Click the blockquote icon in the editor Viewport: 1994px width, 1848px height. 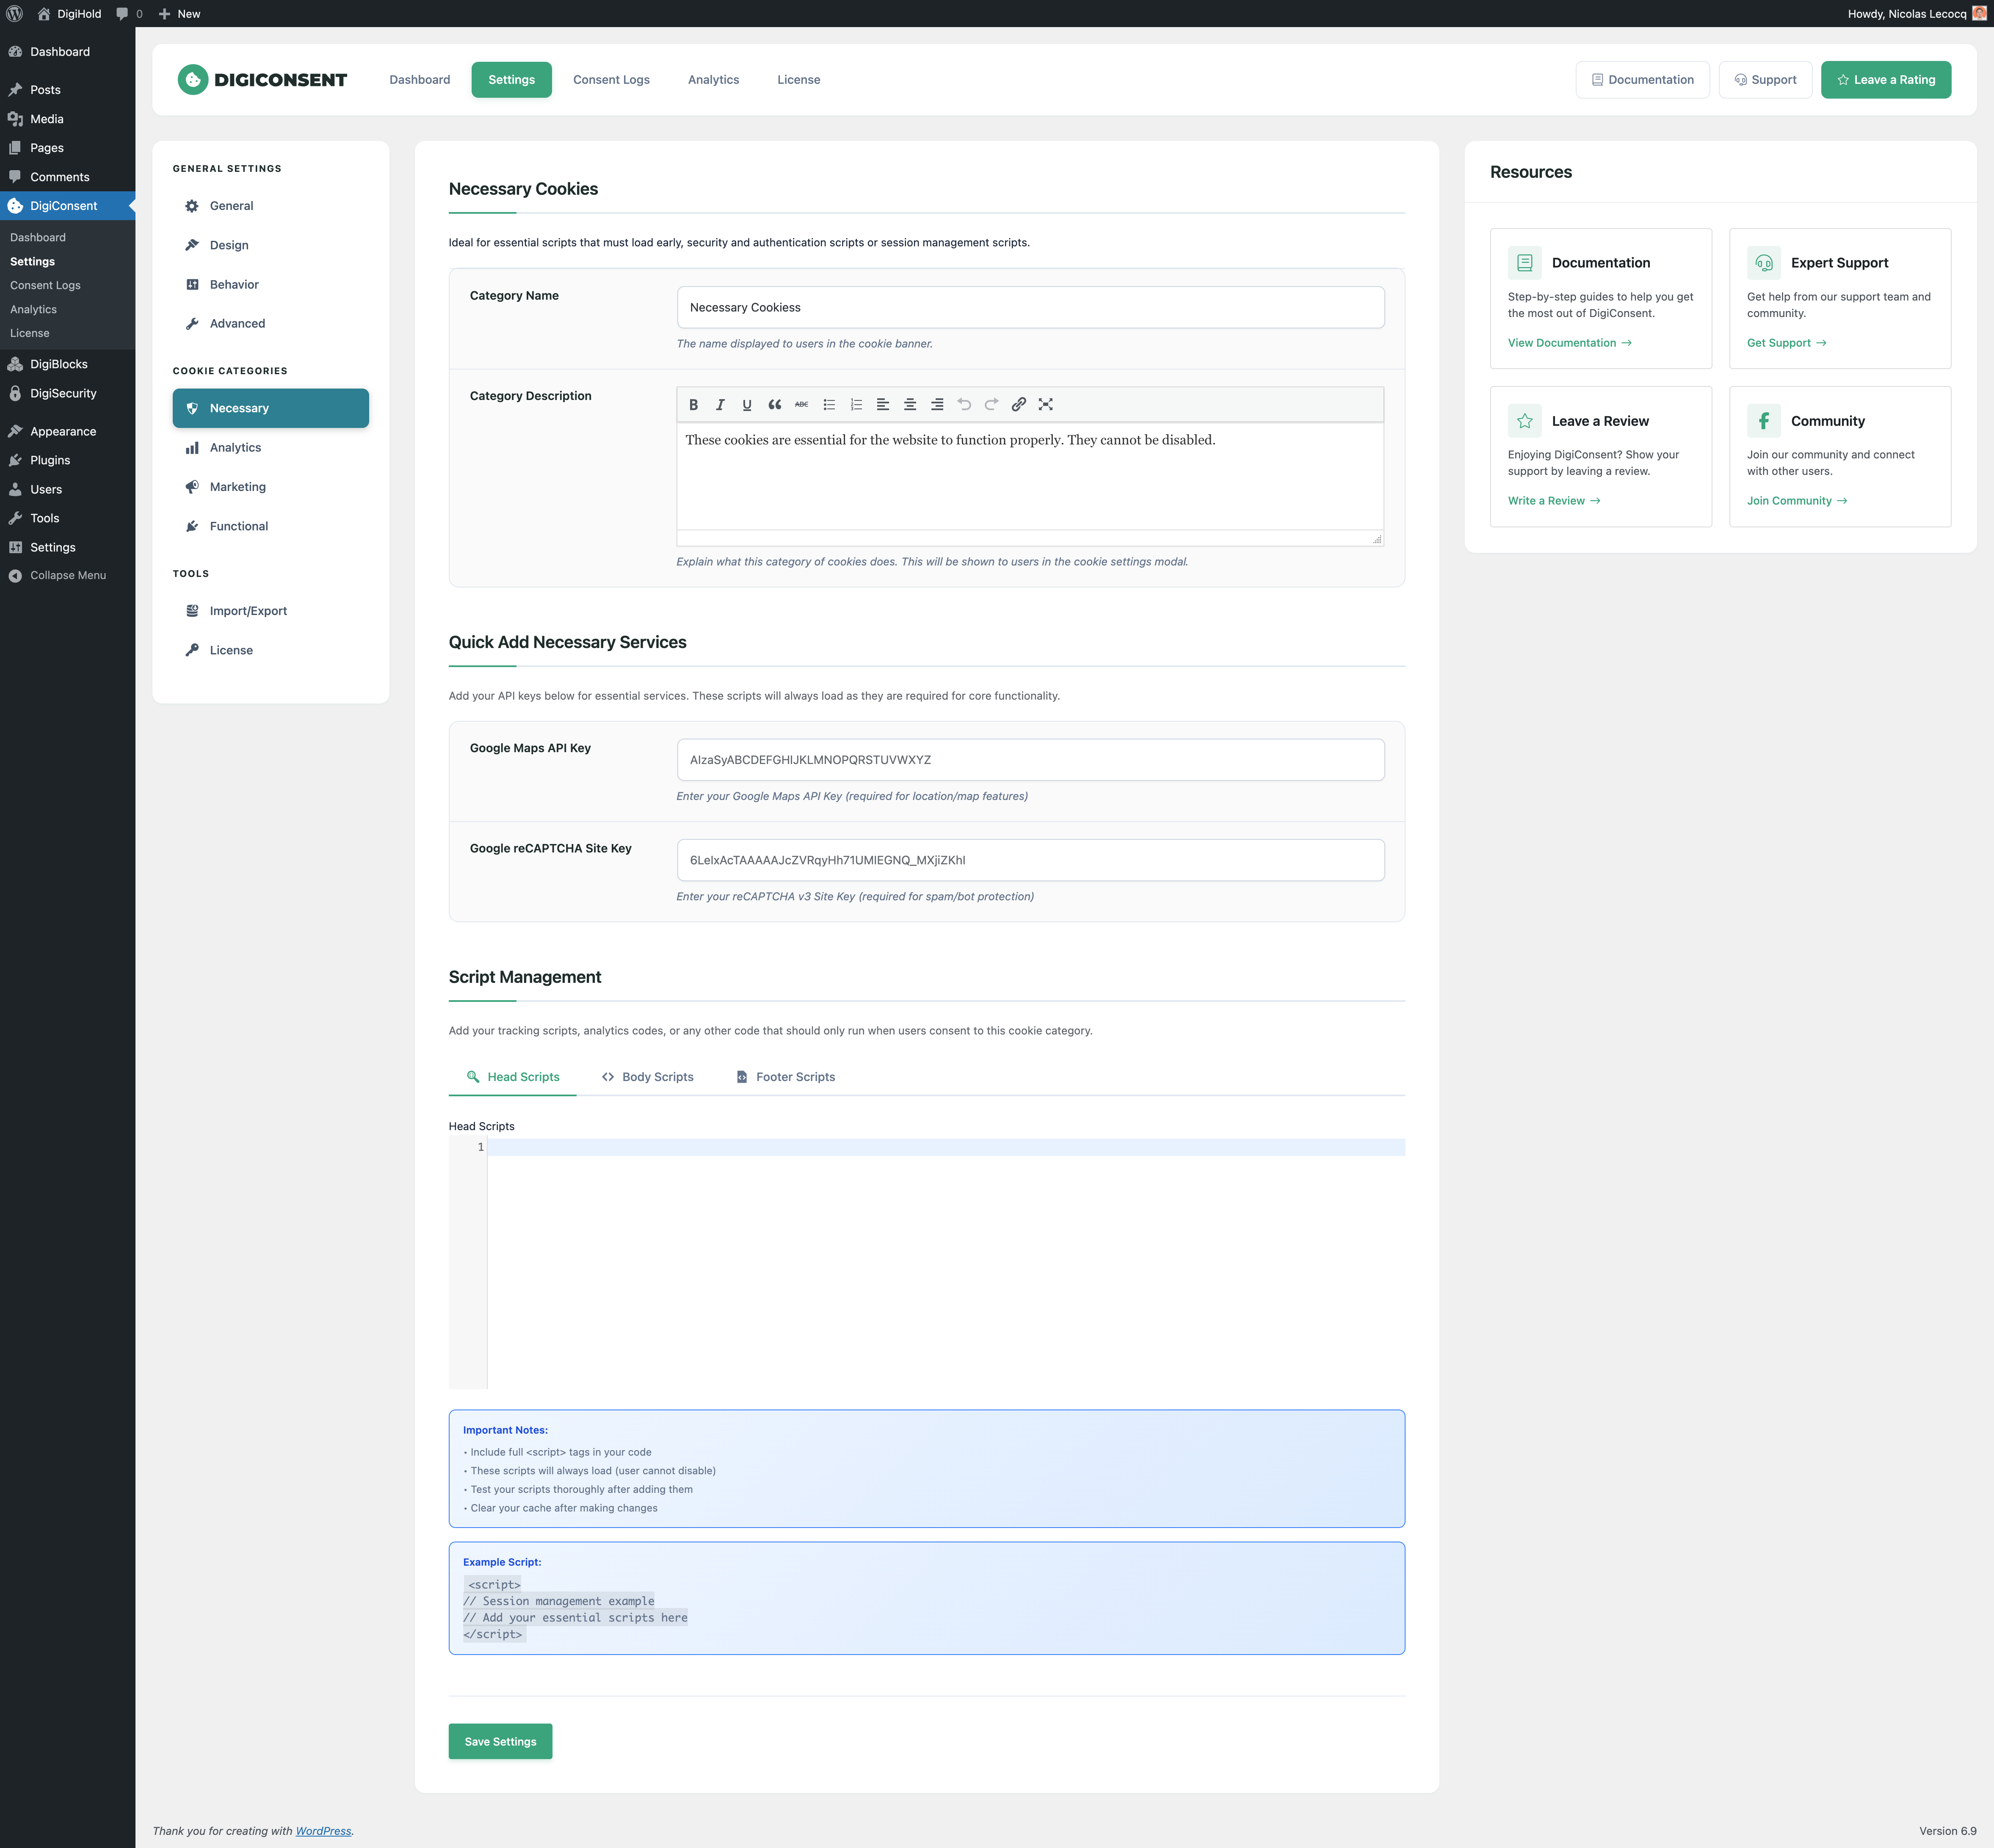[774, 405]
